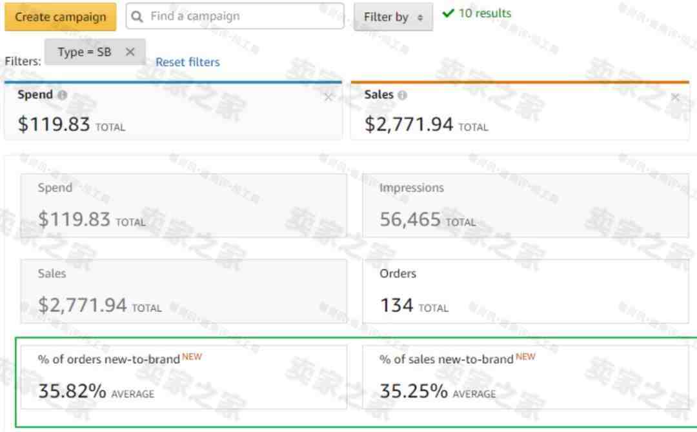Click the info icon next to Sales
This screenshot has width=697, height=432.
tap(402, 95)
